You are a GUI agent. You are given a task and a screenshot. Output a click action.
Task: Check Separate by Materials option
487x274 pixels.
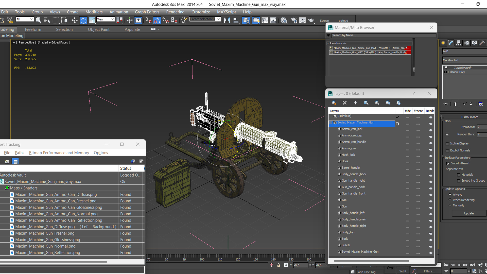click(459, 175)
